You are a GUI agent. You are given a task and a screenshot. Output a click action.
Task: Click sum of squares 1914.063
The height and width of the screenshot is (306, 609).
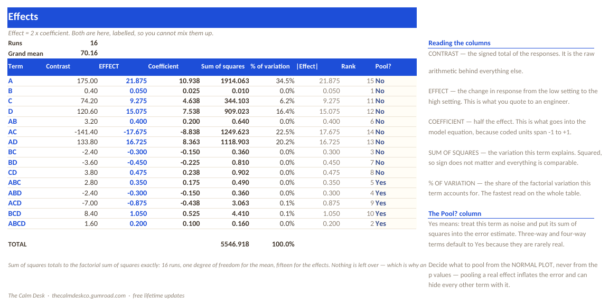click(235, 81)
